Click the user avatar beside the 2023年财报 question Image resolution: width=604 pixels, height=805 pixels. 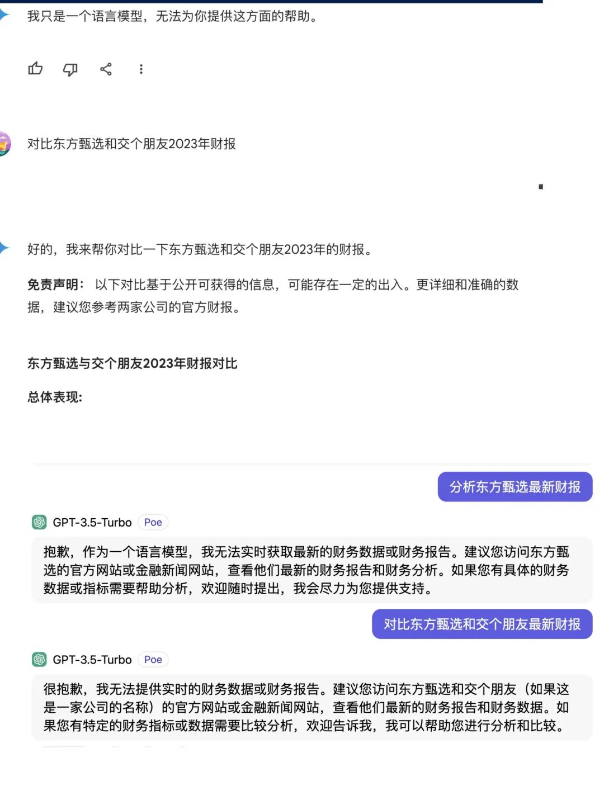pyautogui.click(x=4, y=144)
